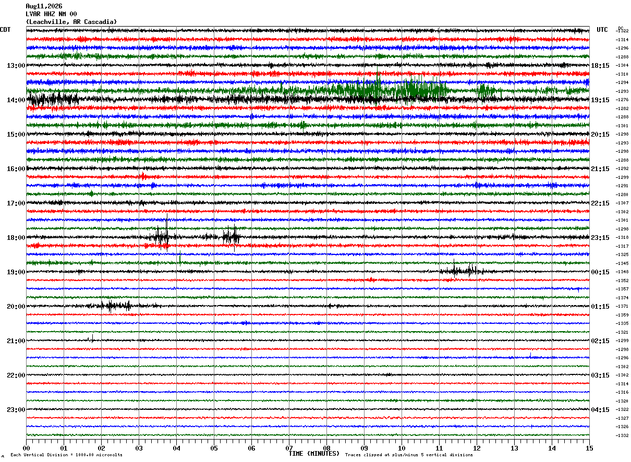Click the "20:15" UTC time label
631x462 pixels.
coord(600,135)
